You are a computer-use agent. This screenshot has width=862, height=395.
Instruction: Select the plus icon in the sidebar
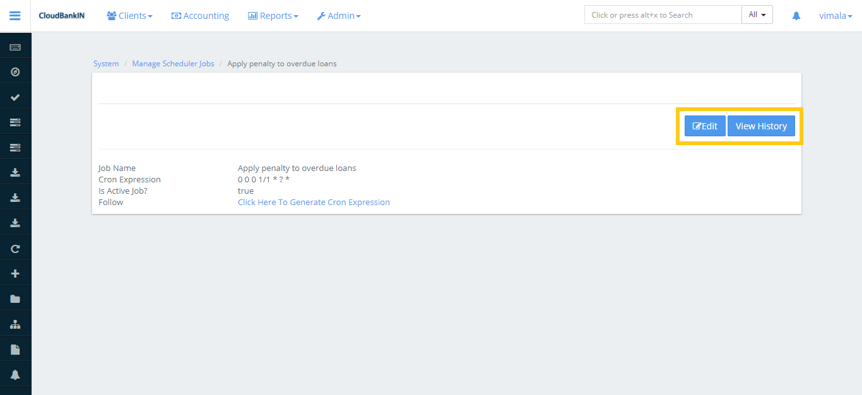(x=15, y=273)
